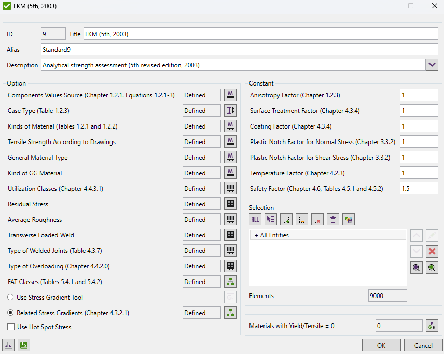The image size is (444, 354).
Task: Click the ALL selection button
Action: click(x=255, y=219)
